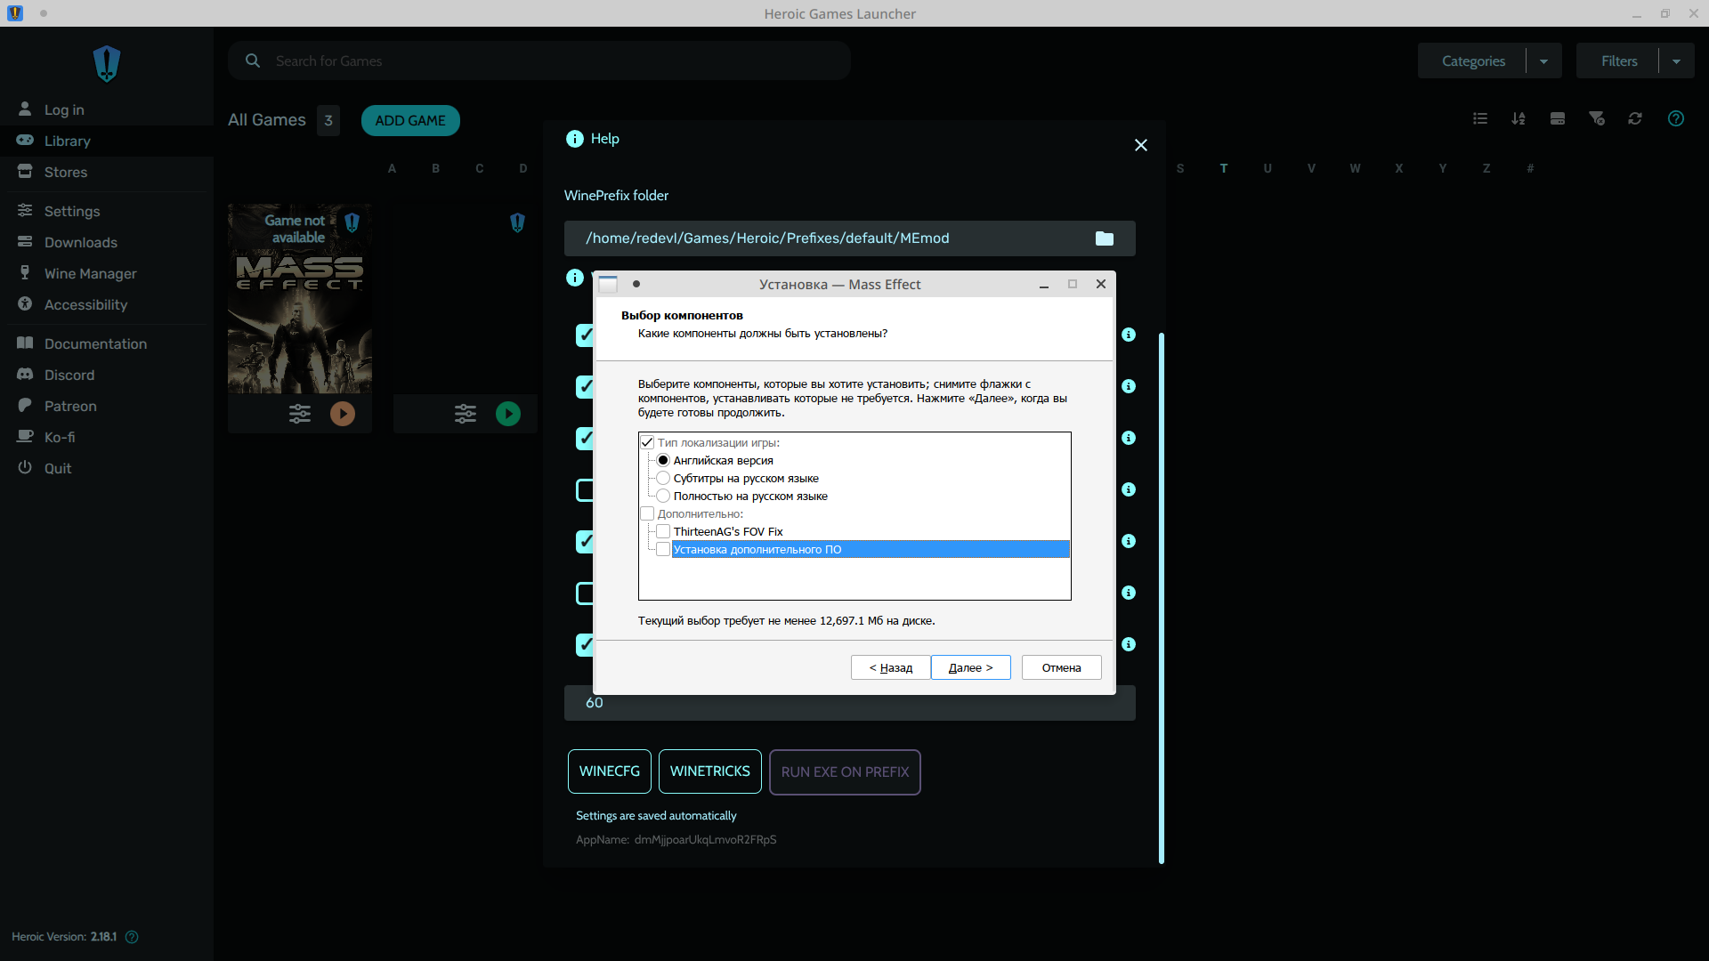Open settings sliders icon for Mass Effect
1709x961 pixels.
(300, 414)
